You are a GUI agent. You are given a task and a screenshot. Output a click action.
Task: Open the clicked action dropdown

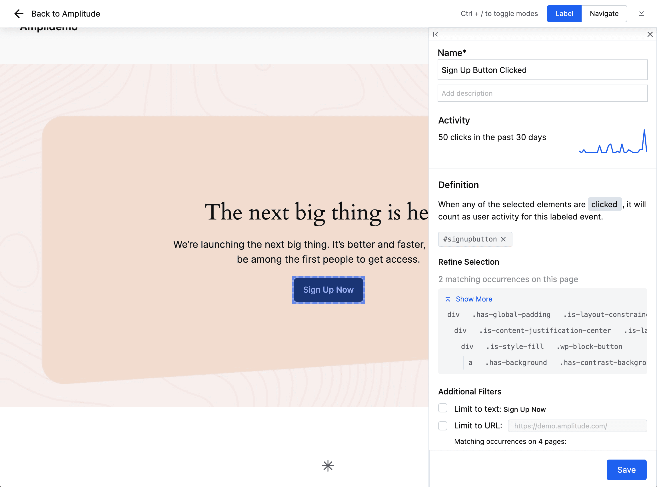coord(604,204)
